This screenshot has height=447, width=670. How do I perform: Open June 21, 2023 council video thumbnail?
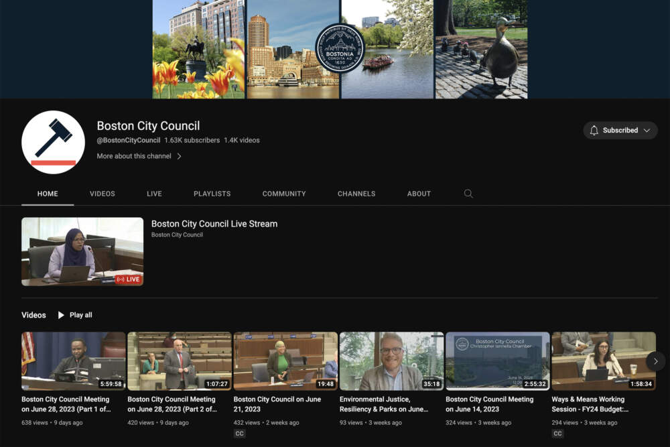(285, 361)
